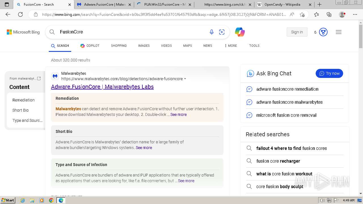Screen dimensions: 363x204
Task: Ask chat: microsoft fusion core removal
Action: (286, 115)
